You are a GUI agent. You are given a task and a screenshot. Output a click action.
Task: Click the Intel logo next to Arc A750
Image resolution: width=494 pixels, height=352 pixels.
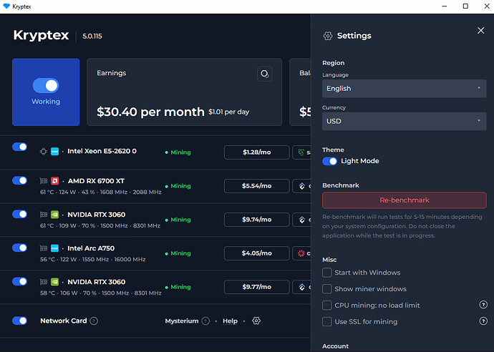tap(55, 248)
